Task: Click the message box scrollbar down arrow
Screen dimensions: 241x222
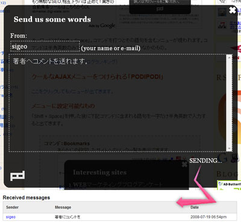Action: 229,149
